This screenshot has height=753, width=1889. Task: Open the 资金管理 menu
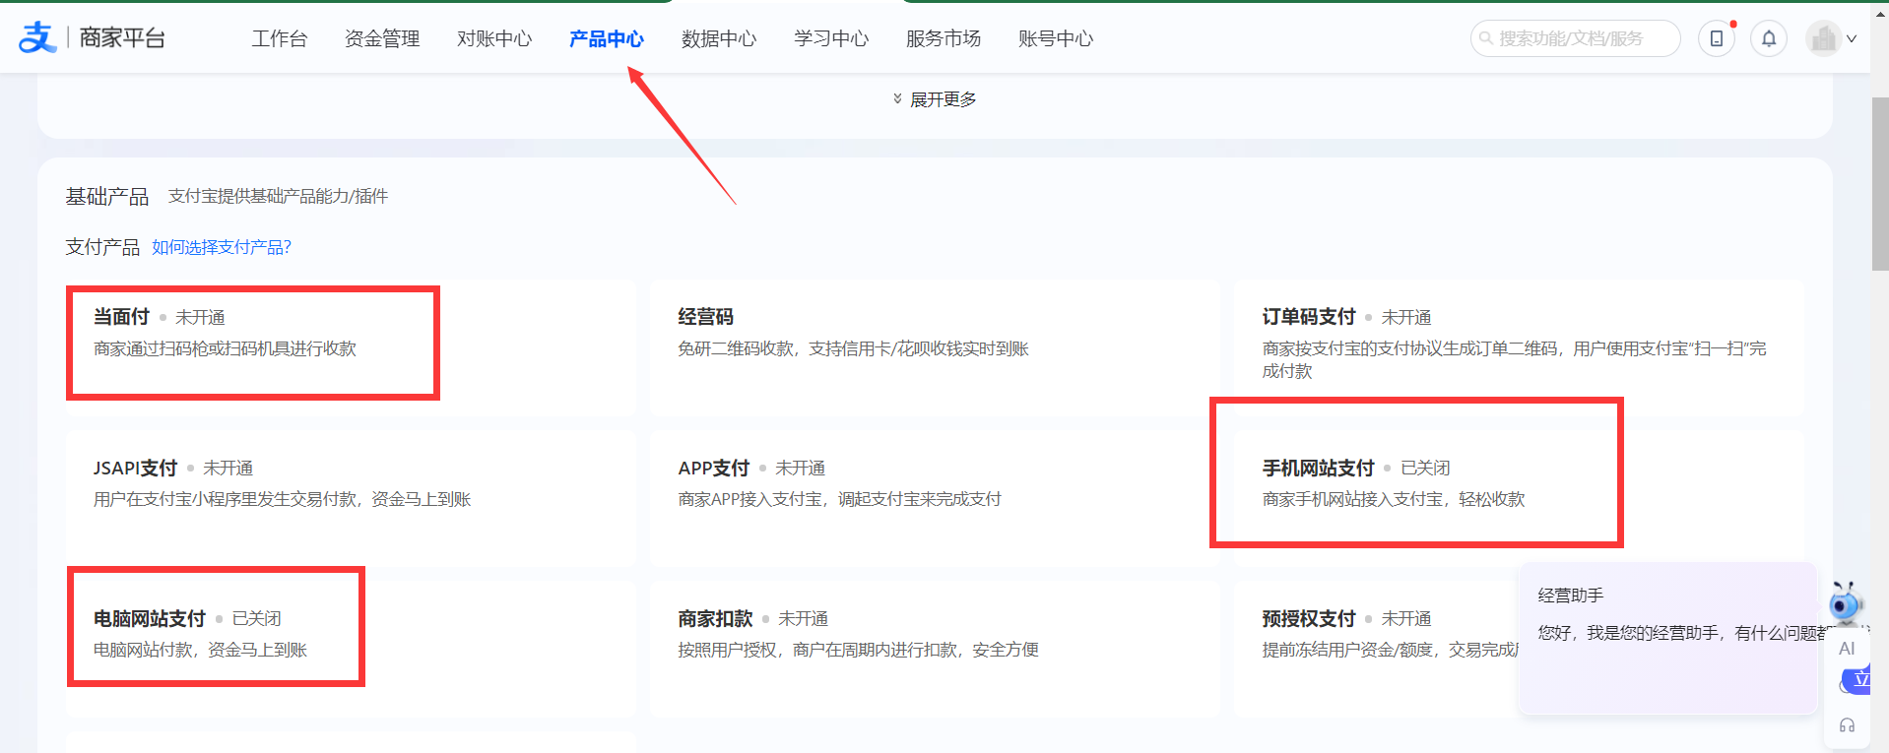(x=382, y=38)
